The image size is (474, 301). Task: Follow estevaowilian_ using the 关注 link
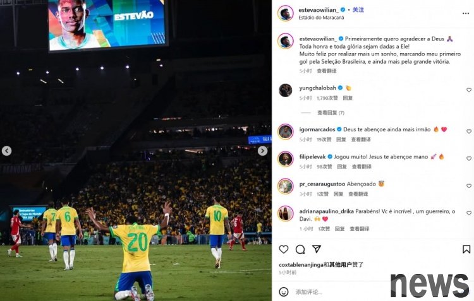pyautogui.click(x=358, y=9)
